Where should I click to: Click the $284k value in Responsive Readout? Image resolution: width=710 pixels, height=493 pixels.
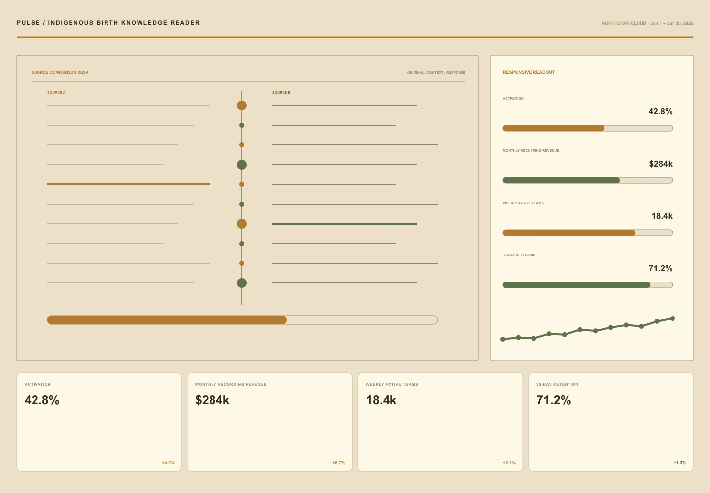coord(661,164)
